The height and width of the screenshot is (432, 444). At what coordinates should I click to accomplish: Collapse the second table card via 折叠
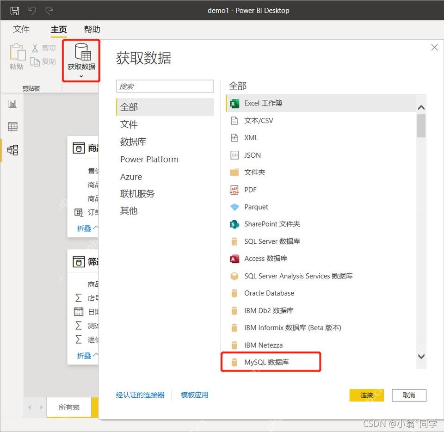(x=87, y=355)
